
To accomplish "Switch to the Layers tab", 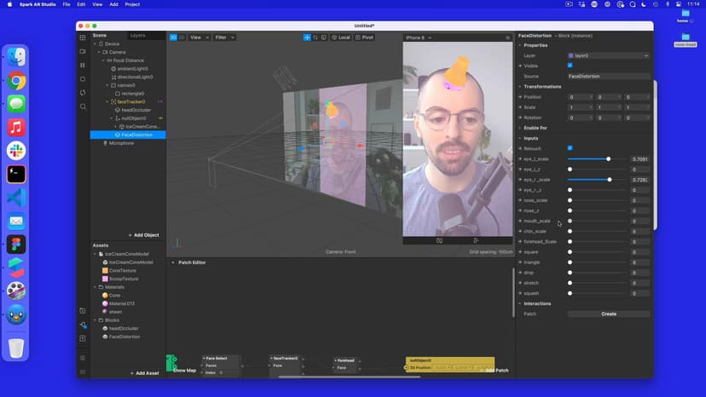I will tap(138, 35).
